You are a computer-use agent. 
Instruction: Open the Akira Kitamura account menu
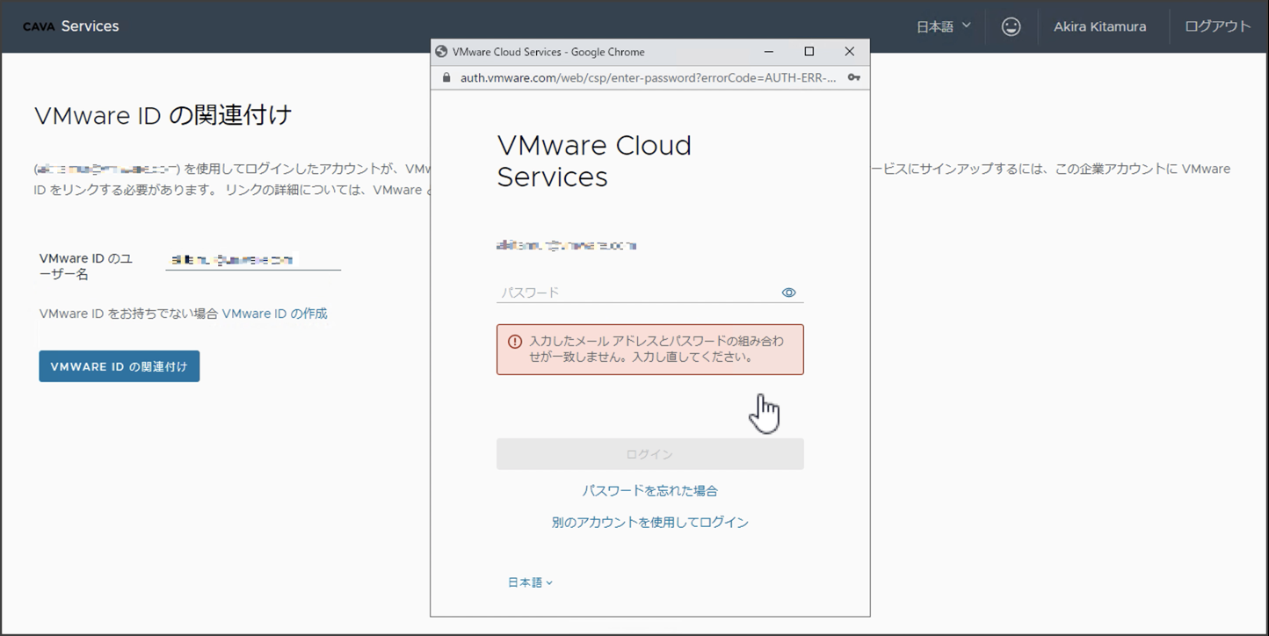click(x=1101, y=26)
